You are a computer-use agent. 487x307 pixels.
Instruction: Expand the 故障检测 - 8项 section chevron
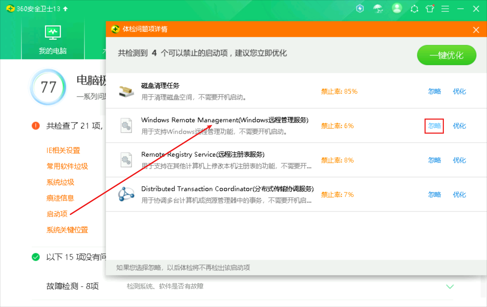(450, 286)
